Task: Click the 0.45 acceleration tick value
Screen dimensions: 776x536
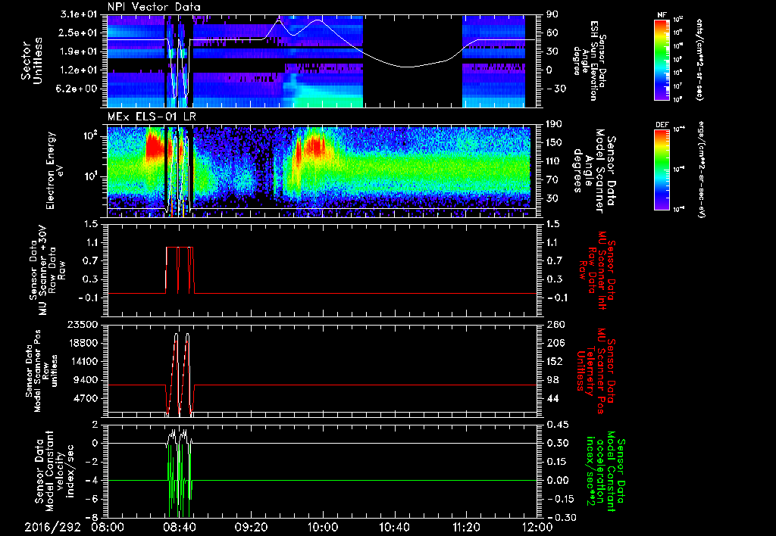Action: (x=557, y=425)
